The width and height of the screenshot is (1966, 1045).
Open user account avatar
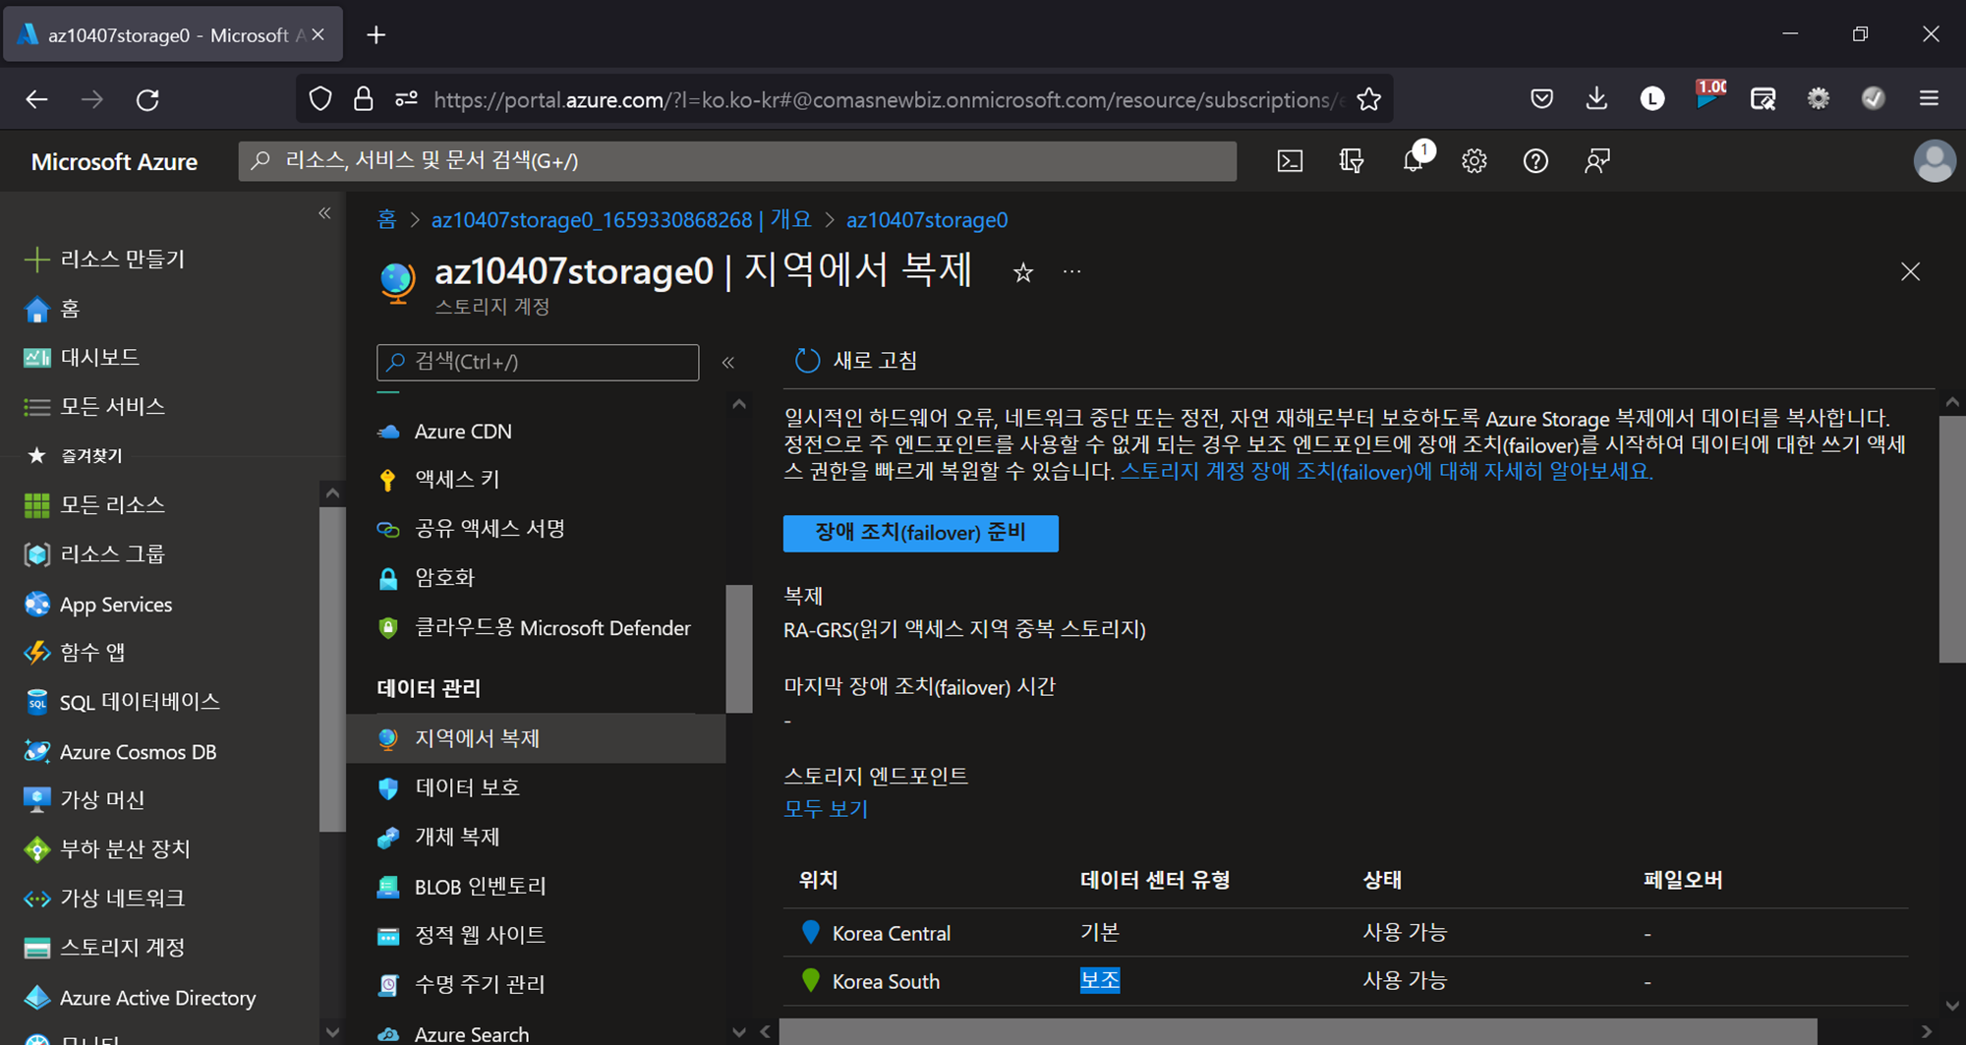1934,161
